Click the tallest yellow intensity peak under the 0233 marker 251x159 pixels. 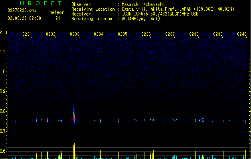pyautogui.click(x=74, y=151)
